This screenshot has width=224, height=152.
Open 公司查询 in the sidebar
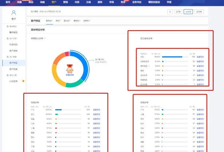pyautogui.click(x=13, y=81)
